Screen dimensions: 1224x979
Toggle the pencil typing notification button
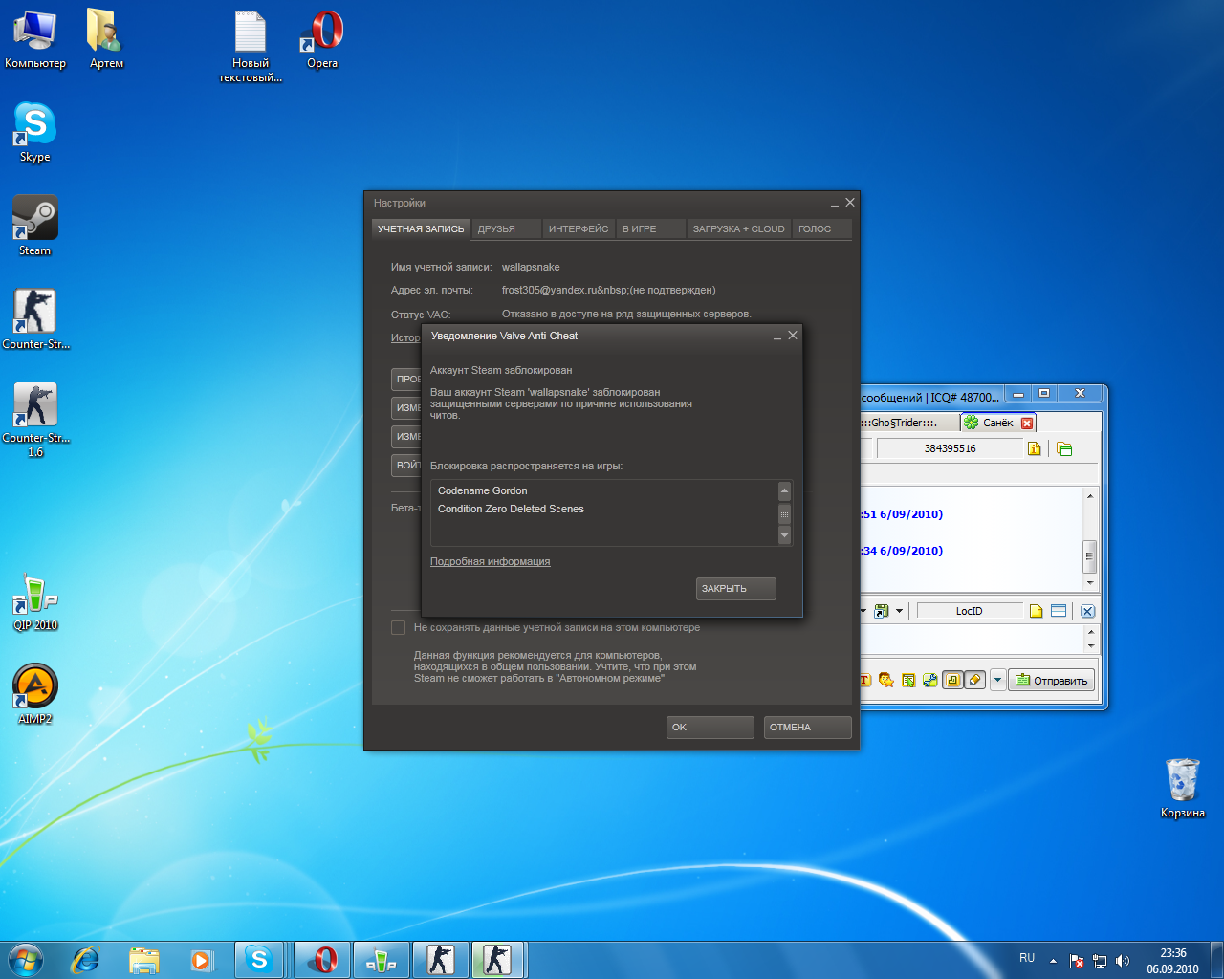pos(974,680)
